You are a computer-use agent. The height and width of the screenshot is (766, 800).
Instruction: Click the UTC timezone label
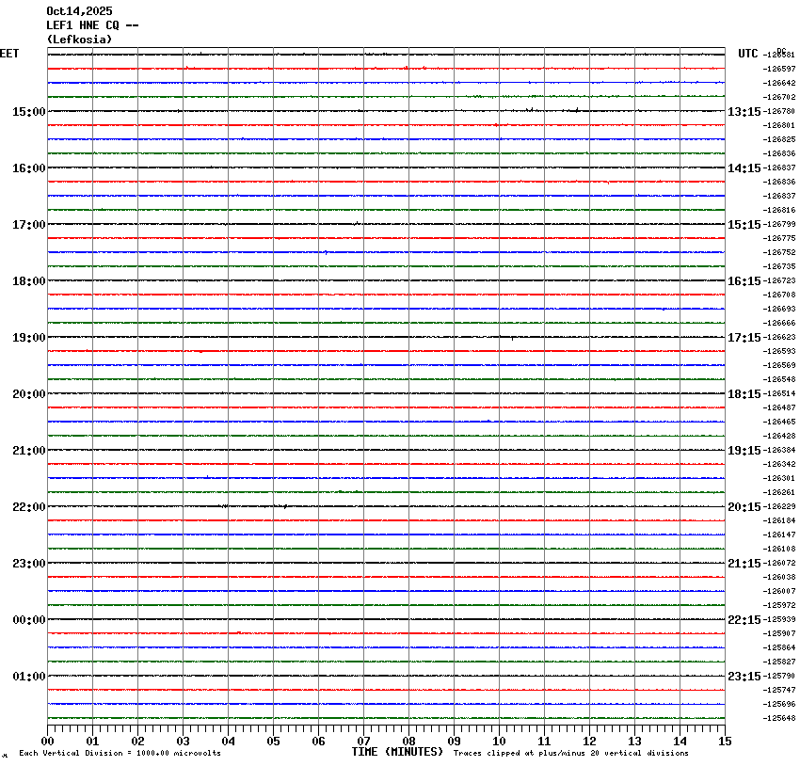click(x=747, y=54)
